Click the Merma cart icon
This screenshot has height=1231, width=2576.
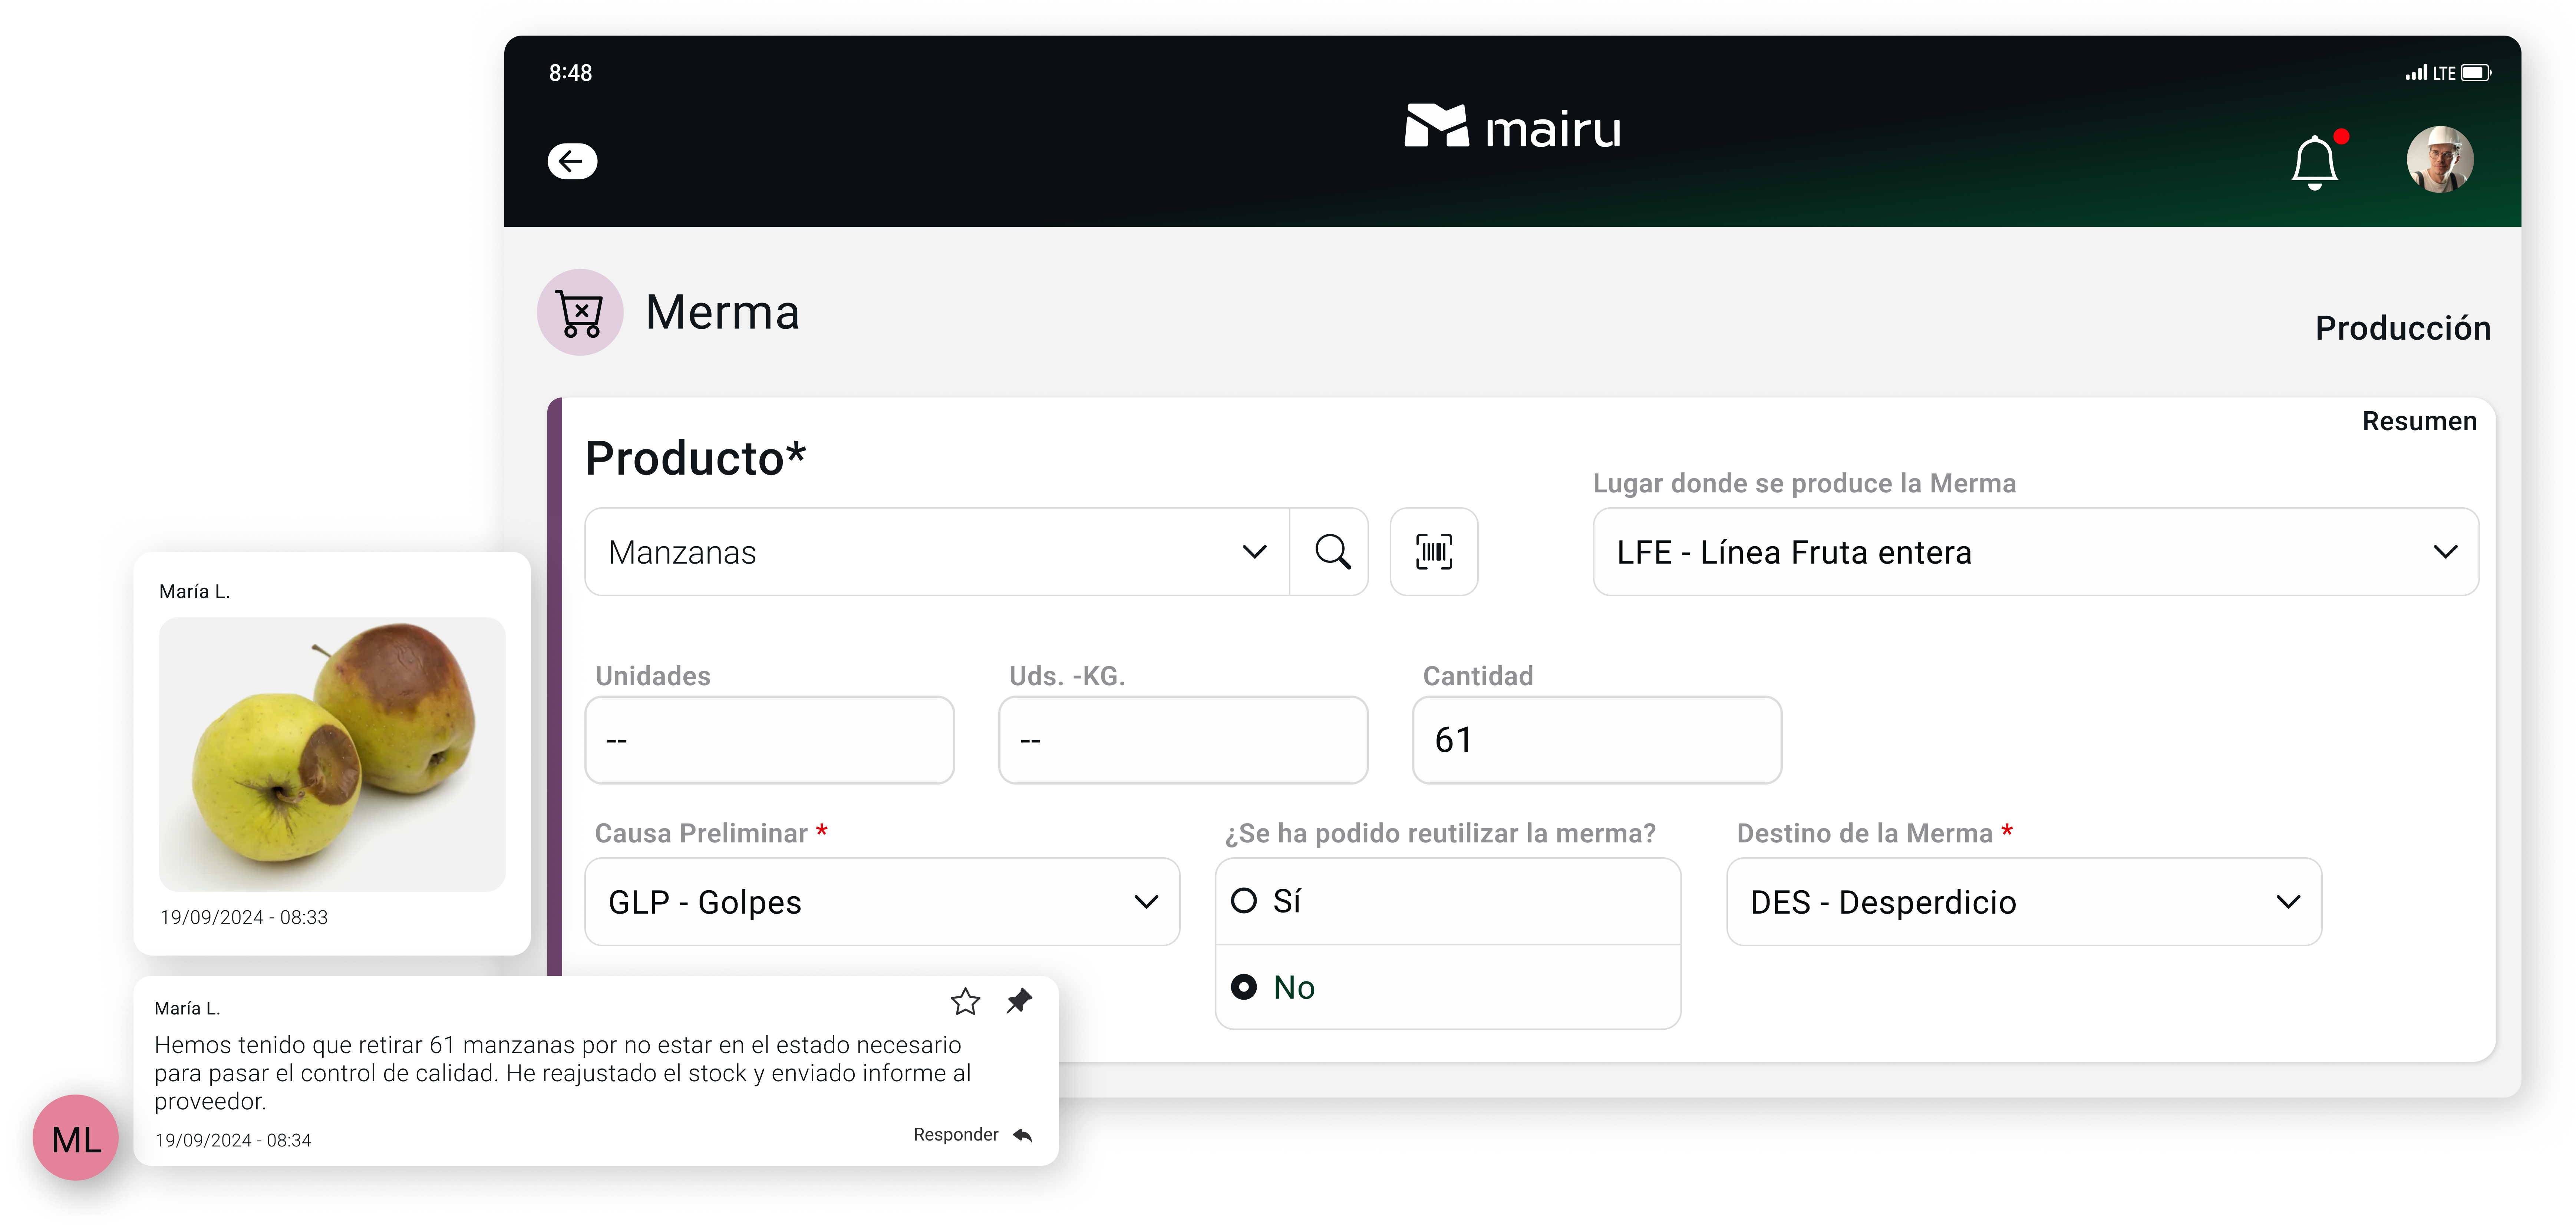tap(580, 312)
